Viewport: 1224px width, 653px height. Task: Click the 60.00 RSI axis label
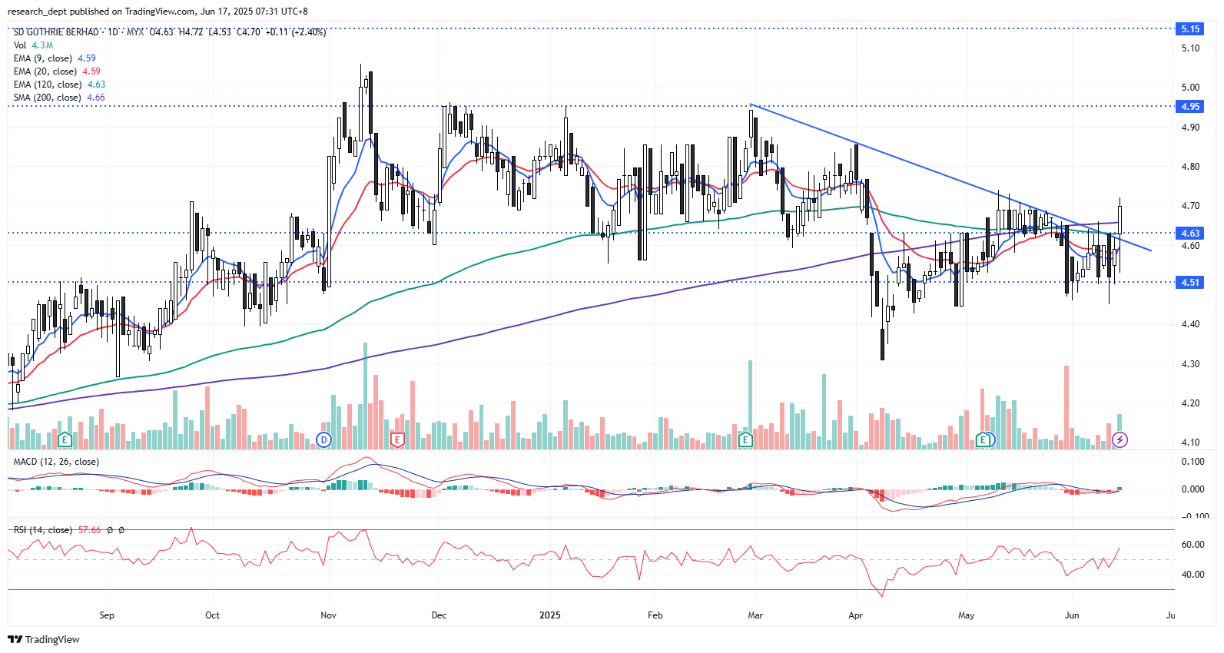[x=1192, y=545]
